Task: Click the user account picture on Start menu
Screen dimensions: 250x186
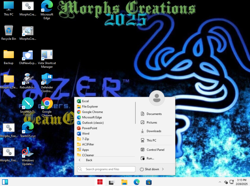Action: coord(157,98)
